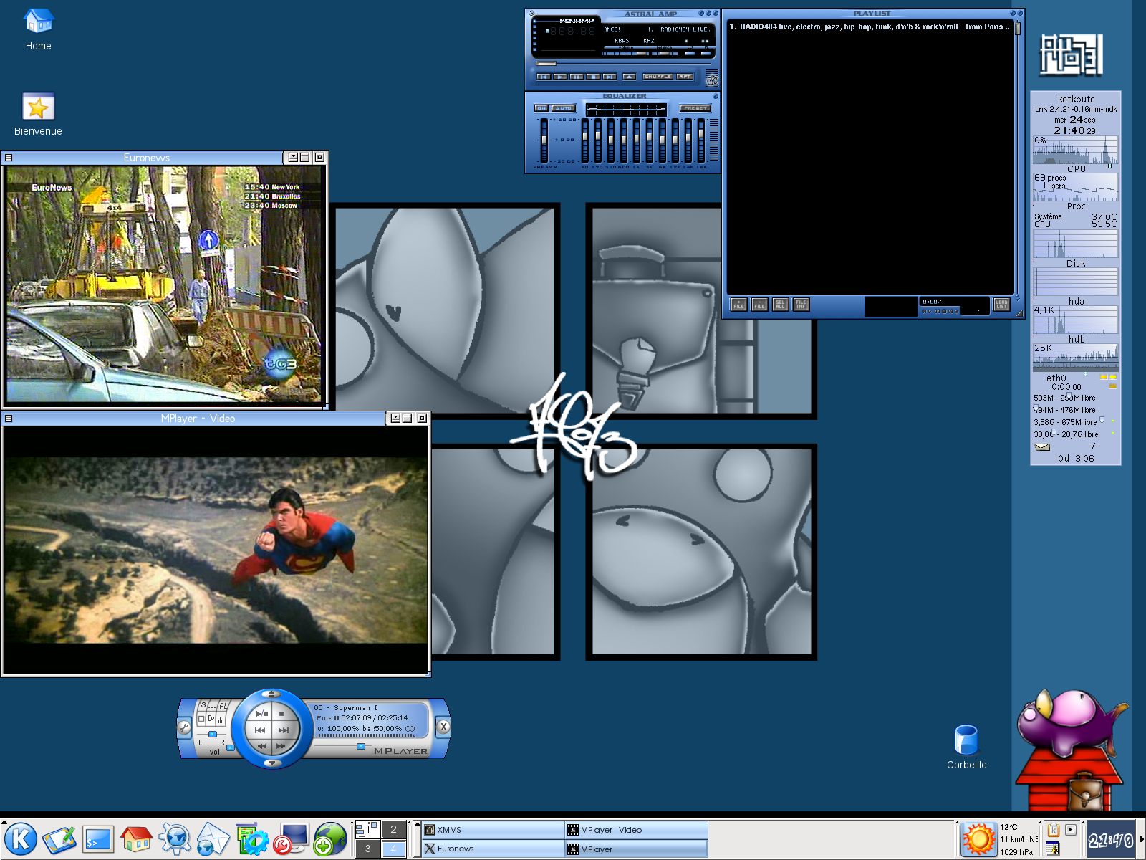Click the KDE K menu button
This screenshot has height=860, width=1146.
coord(21,838)
